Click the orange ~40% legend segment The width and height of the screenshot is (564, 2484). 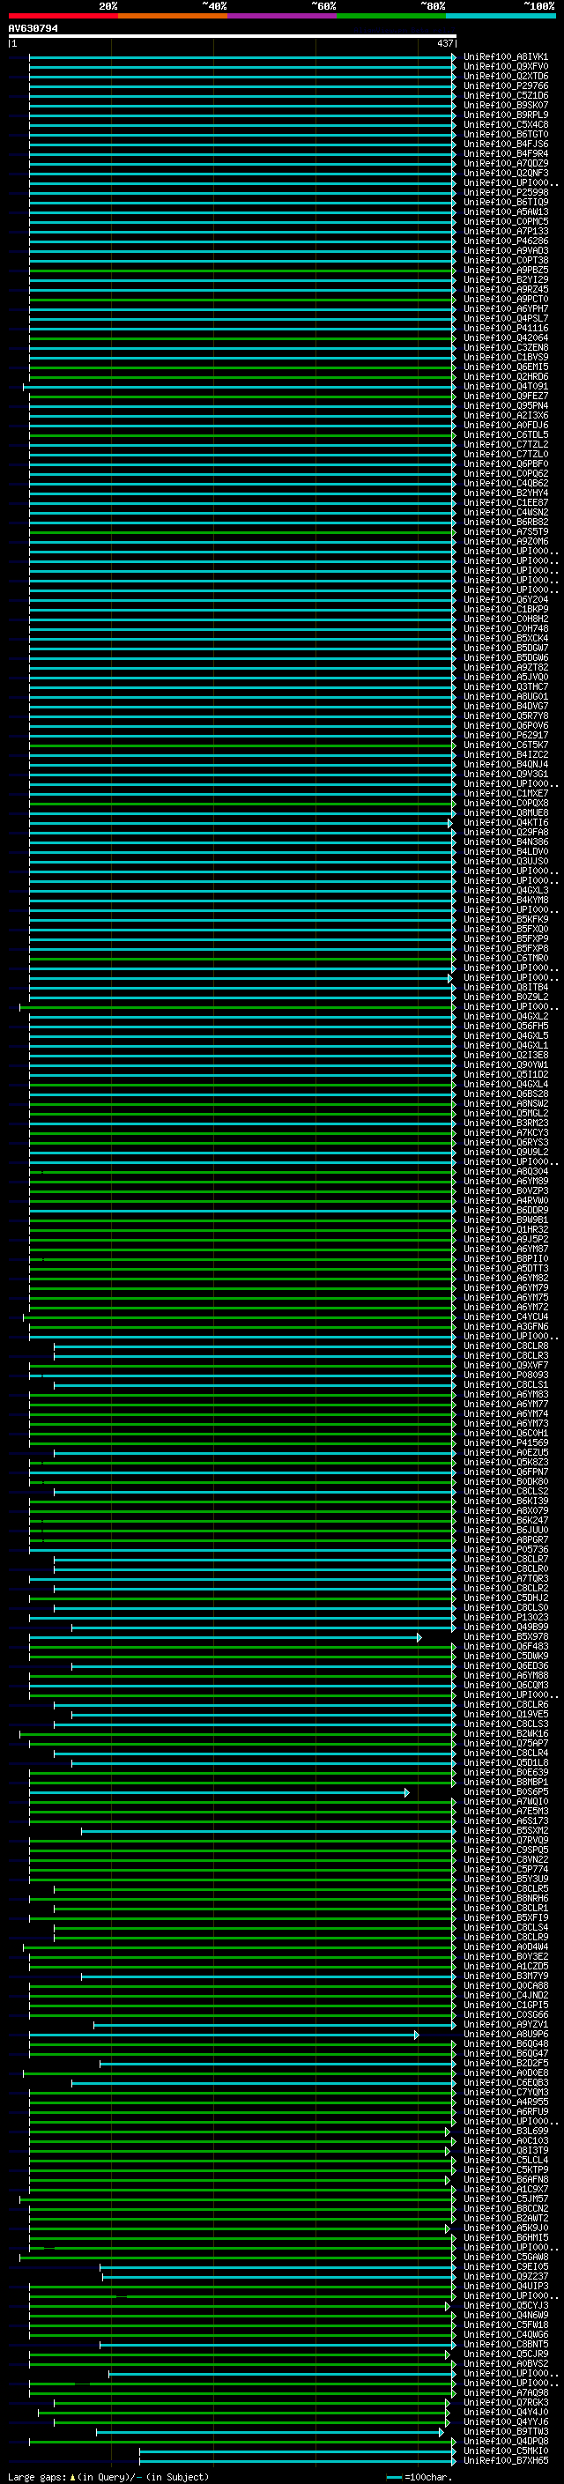pyautogui.click(x=172, y=16)
